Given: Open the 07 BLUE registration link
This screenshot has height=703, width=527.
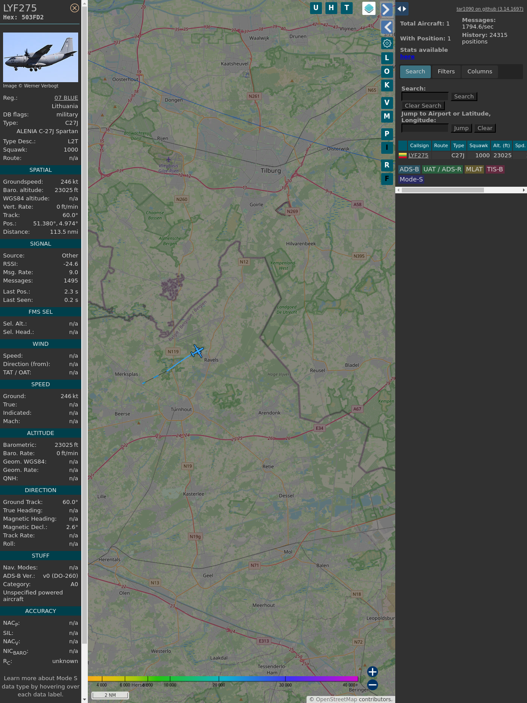Looking at the screenshot, I should tap(66, 98).
